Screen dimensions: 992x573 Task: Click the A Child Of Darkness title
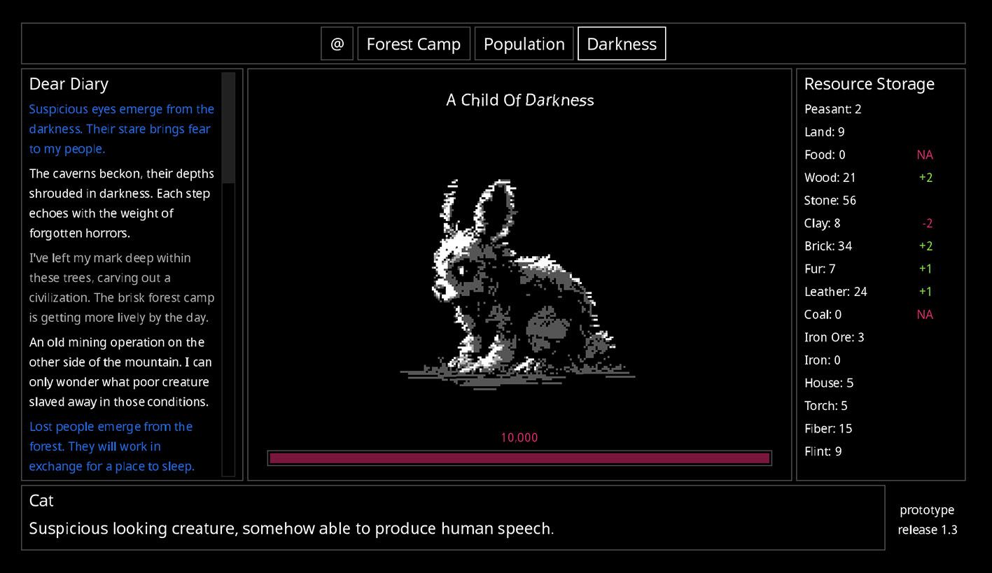(x=519, y=100)
